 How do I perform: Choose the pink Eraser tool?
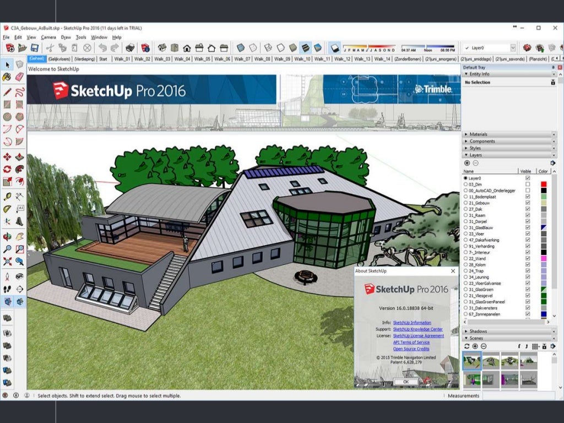click(19, 77)
